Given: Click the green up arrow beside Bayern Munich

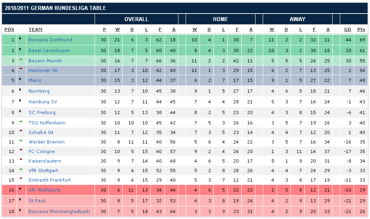Looking at the screenshot, I should [21, 60].
